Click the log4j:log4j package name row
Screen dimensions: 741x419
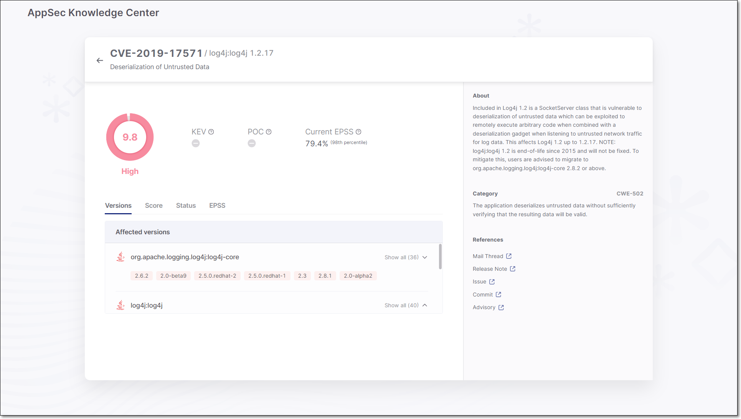[x=147, y=305]
